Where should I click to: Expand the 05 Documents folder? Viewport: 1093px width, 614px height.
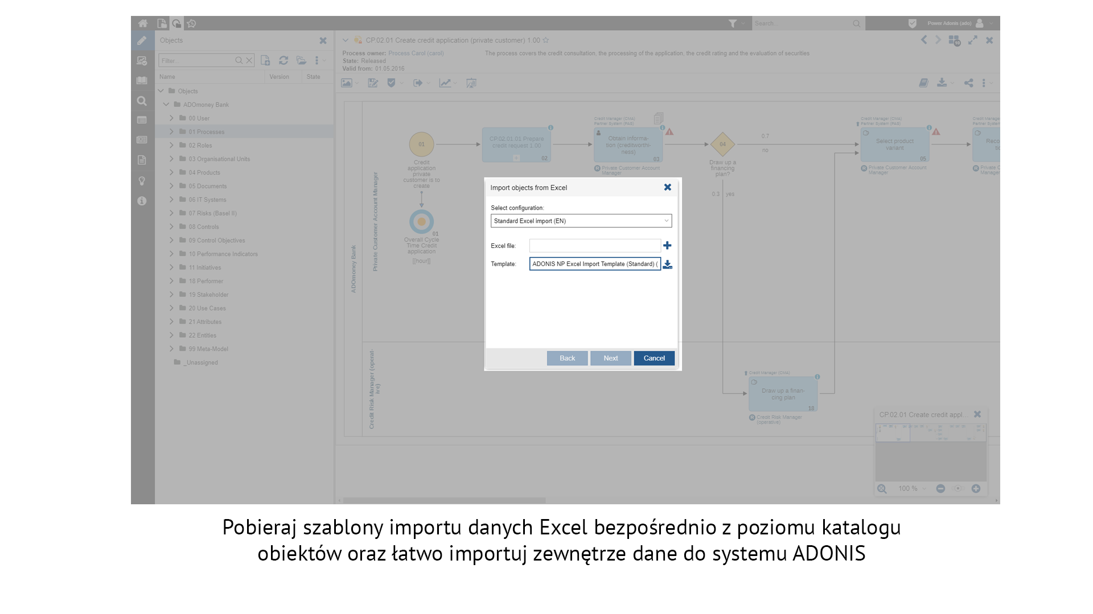171,186
